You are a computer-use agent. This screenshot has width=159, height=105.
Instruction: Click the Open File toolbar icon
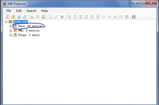pos(8,17)
